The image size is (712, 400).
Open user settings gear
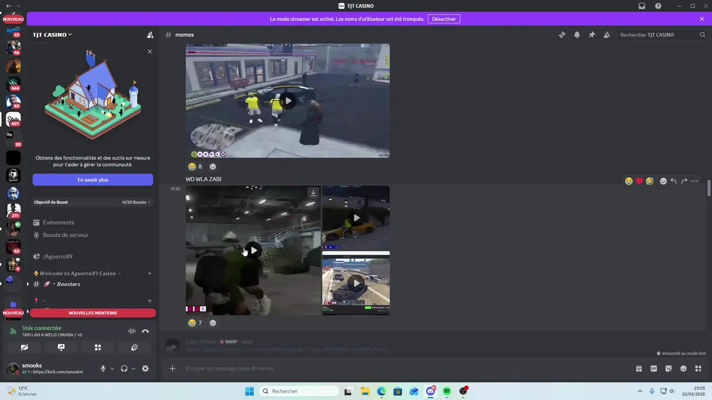pos(145,368)
